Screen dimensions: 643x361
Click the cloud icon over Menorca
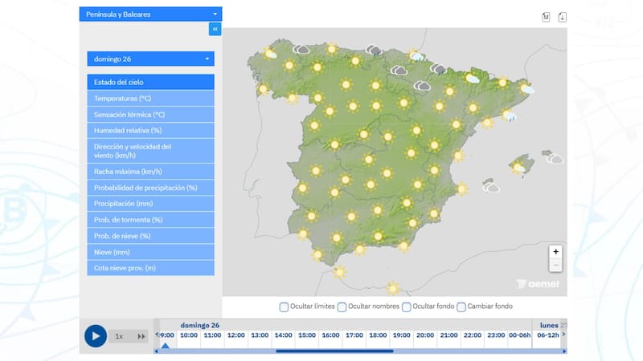click(x=555, y=158)
